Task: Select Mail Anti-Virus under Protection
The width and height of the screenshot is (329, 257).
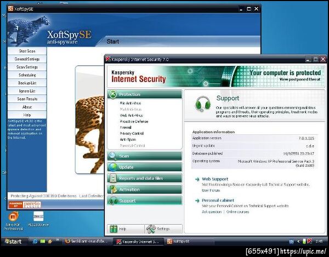Action: (131, 109)
